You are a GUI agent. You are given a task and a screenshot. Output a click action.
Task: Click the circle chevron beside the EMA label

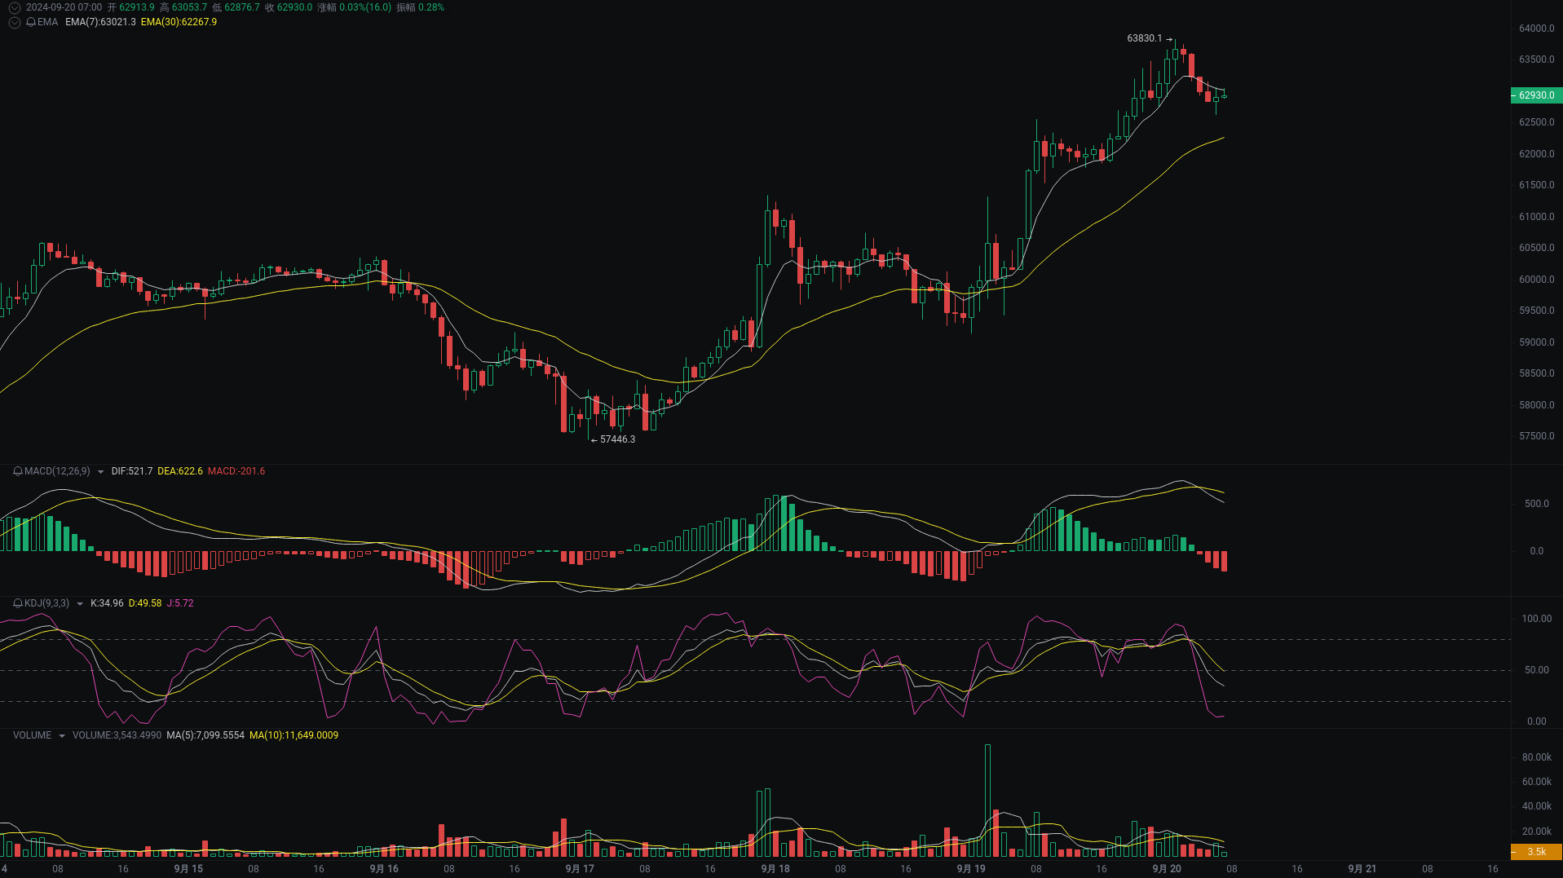click(14, 23)
